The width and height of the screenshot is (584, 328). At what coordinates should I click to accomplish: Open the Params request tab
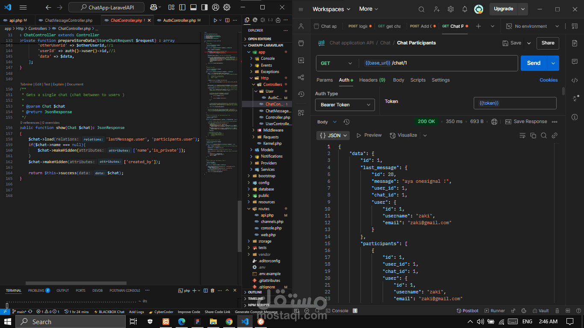tap(324, 80)
